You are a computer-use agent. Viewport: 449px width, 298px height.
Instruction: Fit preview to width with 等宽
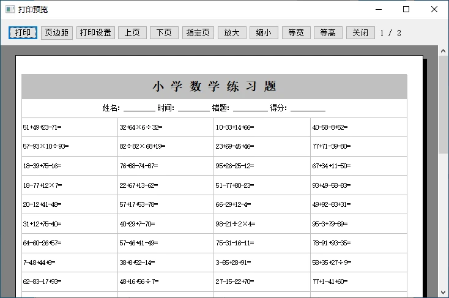(296, 33)
